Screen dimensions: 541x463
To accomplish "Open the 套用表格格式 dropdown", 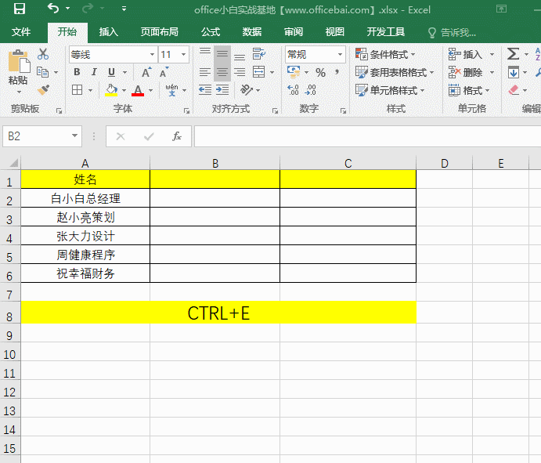I will pyautogui.click(x=395, y=72).
